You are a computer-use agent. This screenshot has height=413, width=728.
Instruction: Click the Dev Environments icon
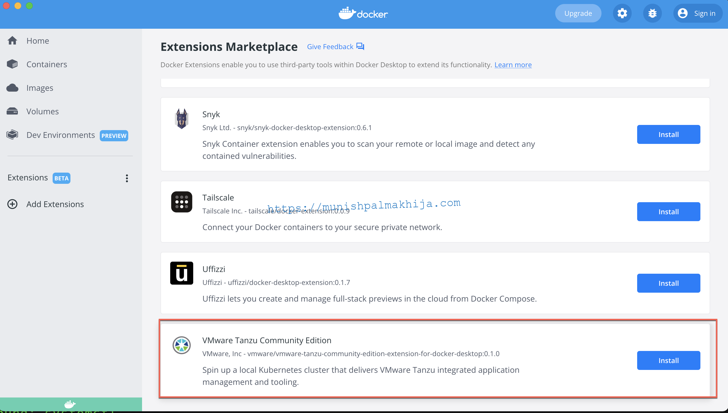click(x=12, y=135)
